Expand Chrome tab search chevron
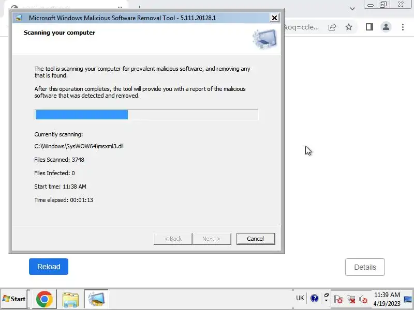This screenshot has width=414, height=310. click(352, 9)
